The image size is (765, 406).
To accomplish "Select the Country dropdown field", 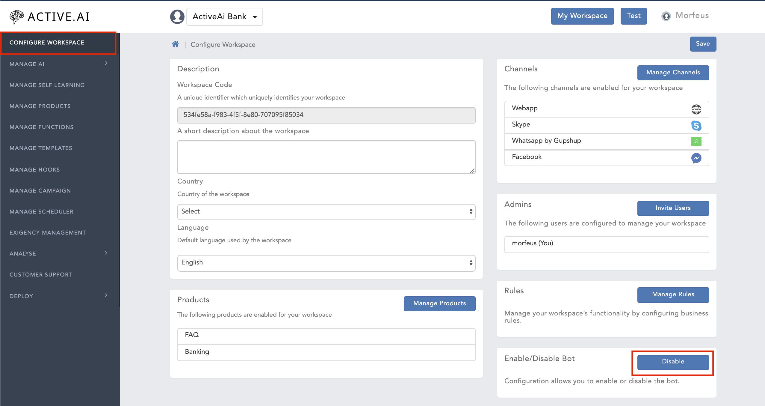I will [x=326, y=212].
